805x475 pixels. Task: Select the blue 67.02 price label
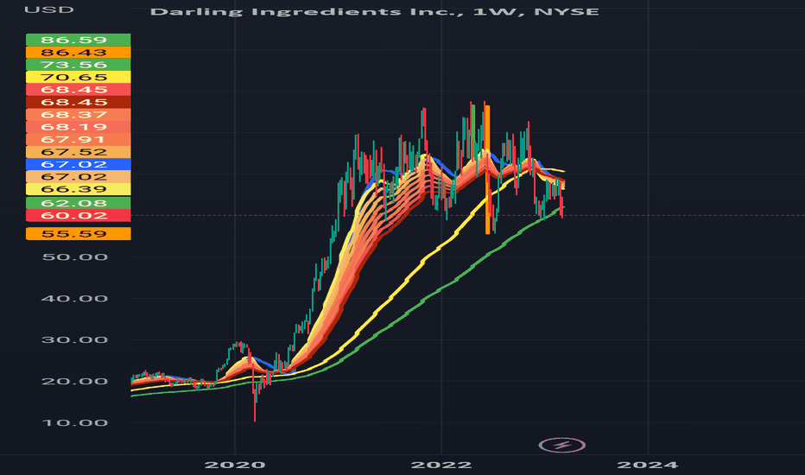point(78,164)
